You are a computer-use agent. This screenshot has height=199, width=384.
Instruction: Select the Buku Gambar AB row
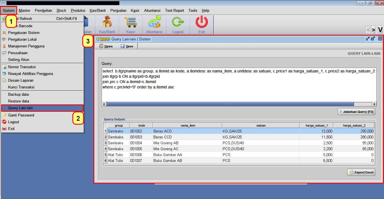(x=239, y=161)
